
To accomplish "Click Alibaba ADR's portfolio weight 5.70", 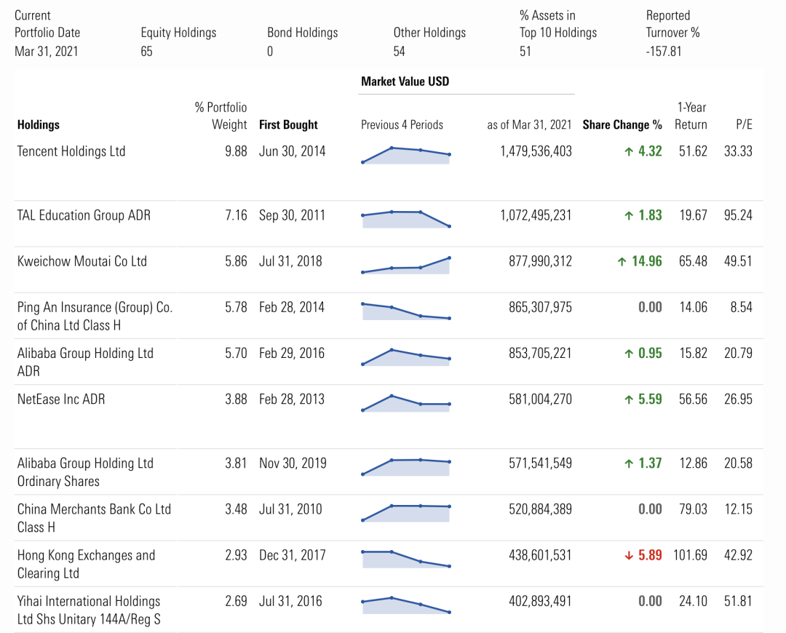I will tap(236, 354).
